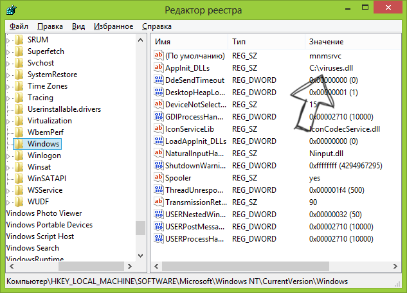The image size is (407, 293).
Task: Click the Time Zones folder icon
Action: pos(19,86)
